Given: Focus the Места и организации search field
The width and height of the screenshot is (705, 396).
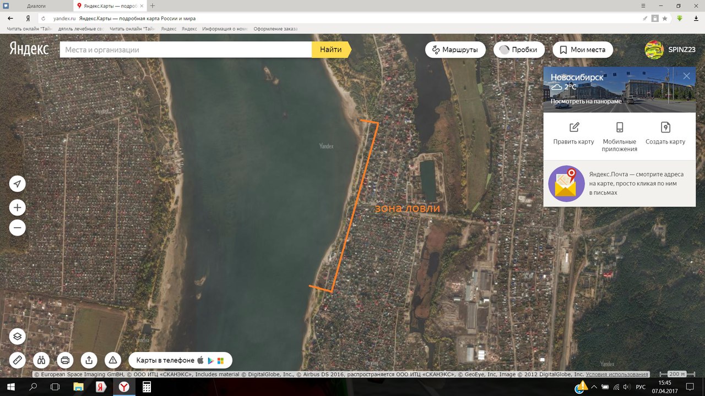Looking at the screenshot, I should 186,50.
